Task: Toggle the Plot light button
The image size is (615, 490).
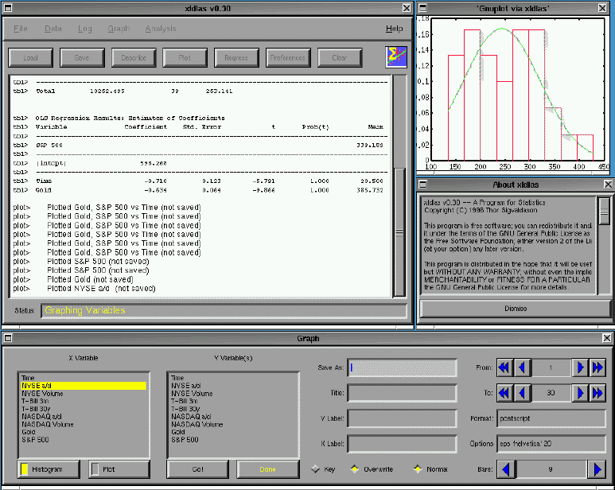Action: (x=119, y=469)
